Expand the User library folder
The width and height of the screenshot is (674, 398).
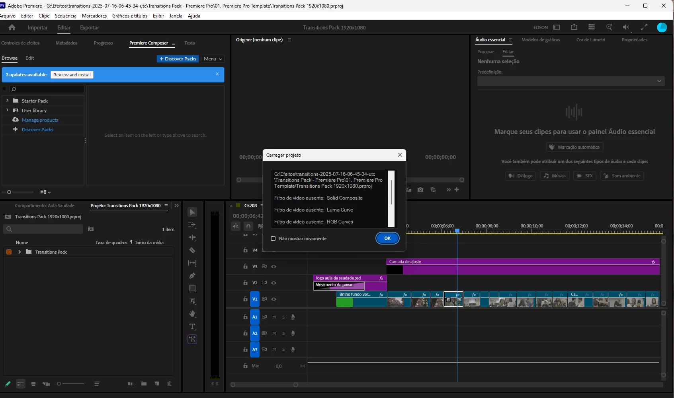(7, 110)
